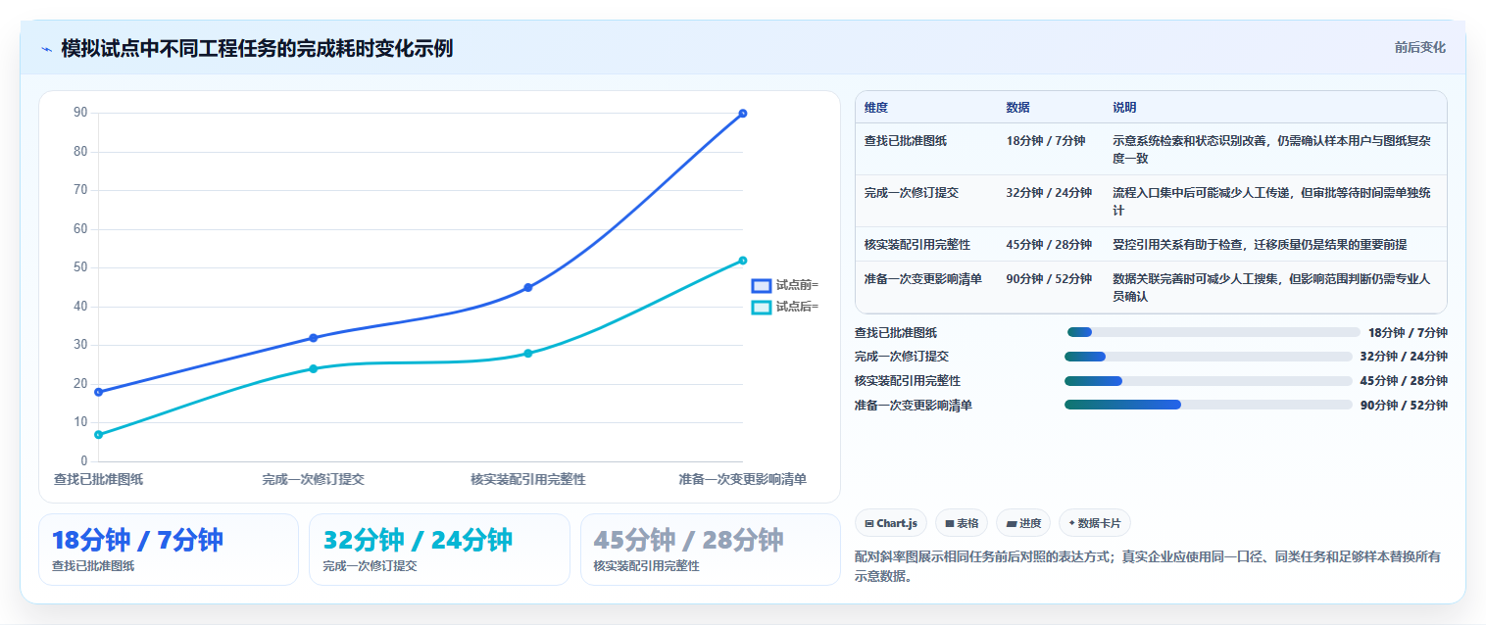Click description starting 受控引用关系有助于检查
1486x625 pixels.
click(1260, 245)
